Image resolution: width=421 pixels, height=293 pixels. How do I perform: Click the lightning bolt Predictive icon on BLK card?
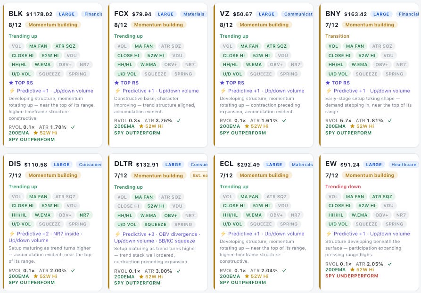click(11, 91)
